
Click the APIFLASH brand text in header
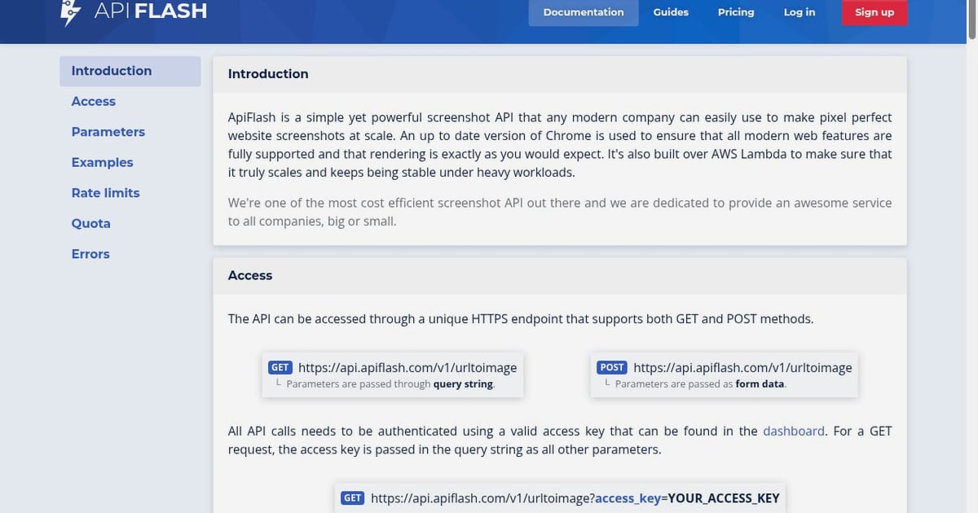pos(151,11)
